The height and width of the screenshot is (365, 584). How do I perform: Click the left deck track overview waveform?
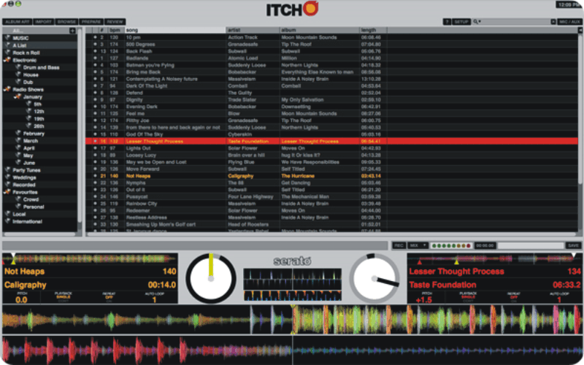(89, 259)
